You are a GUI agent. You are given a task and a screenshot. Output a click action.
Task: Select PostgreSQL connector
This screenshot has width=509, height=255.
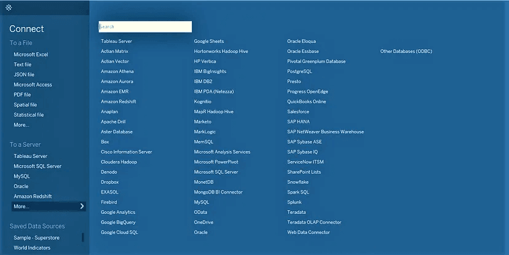[x=299, y=71]
